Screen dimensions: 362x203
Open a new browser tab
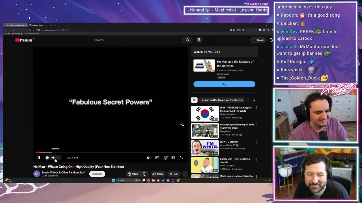pyautogui.click(x=55, y=25)
